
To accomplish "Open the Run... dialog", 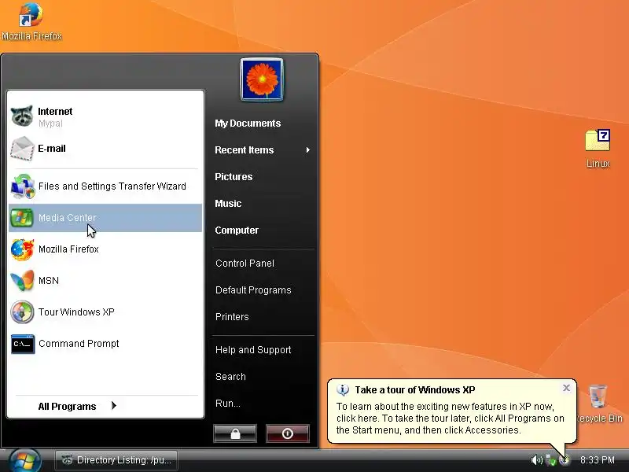I will pos(227,404).
